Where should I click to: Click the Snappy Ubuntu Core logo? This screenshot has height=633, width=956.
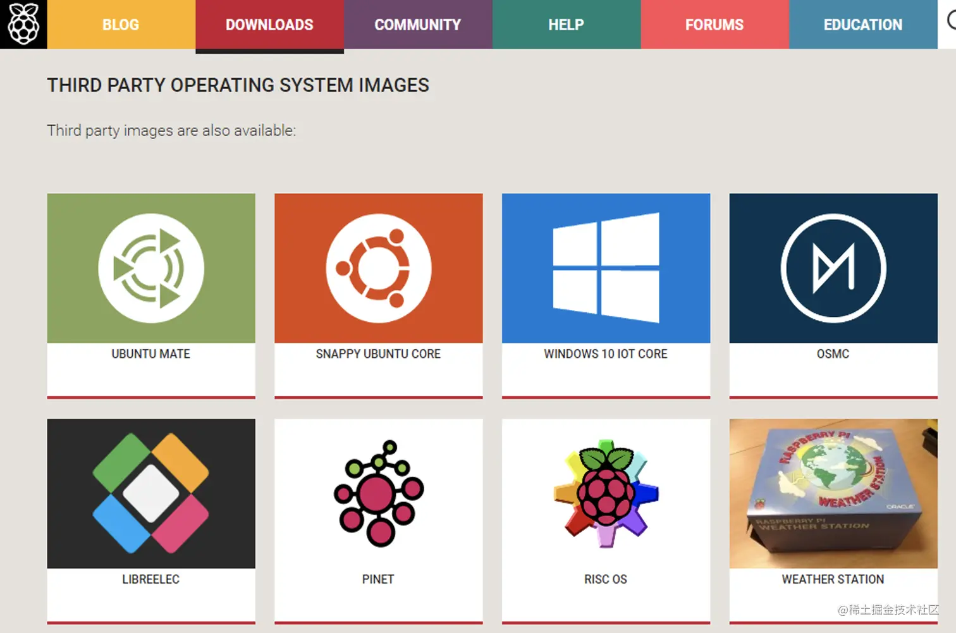(379, 268)
